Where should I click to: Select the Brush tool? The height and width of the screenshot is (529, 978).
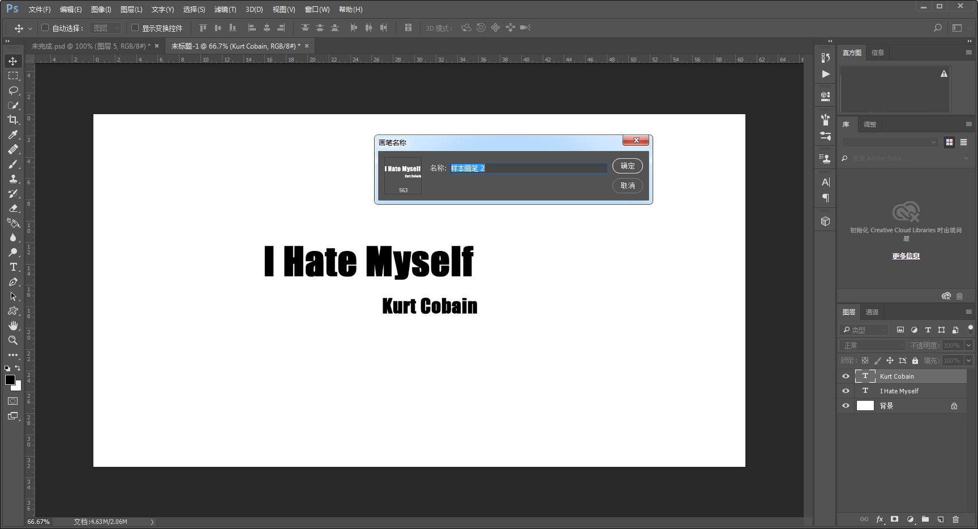pos(13,164)
